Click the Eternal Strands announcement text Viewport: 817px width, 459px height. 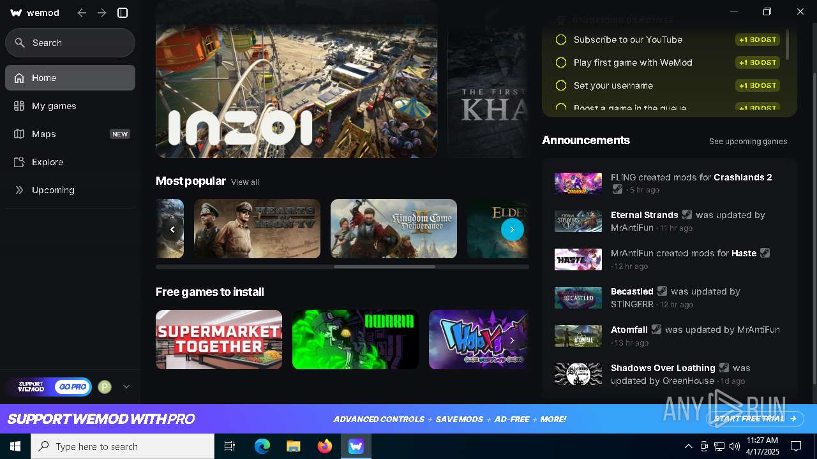[688, 221]
